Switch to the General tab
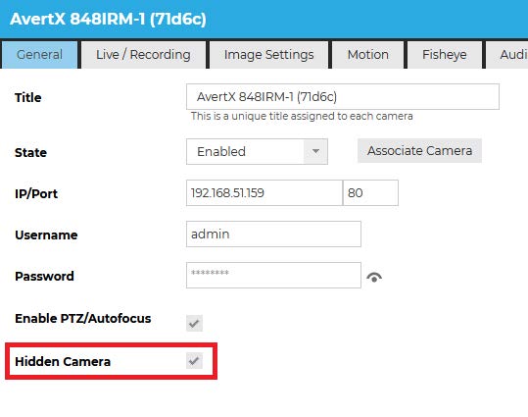The image size is (528, 417). (x=39, y=55)
